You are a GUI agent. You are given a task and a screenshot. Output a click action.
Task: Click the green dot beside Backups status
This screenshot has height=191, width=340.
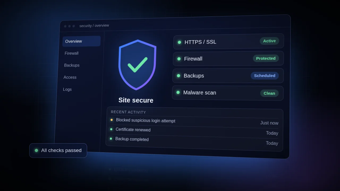178,76
